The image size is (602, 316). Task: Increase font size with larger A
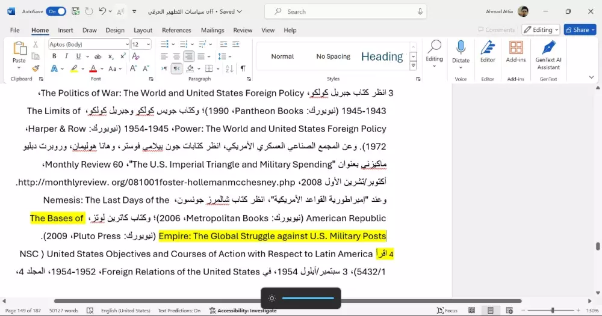133,68
